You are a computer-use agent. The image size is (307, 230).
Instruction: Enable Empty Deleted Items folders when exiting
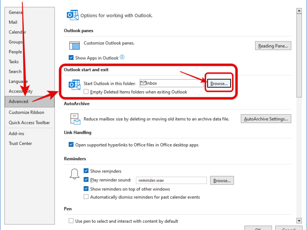[x=86, y=92]
